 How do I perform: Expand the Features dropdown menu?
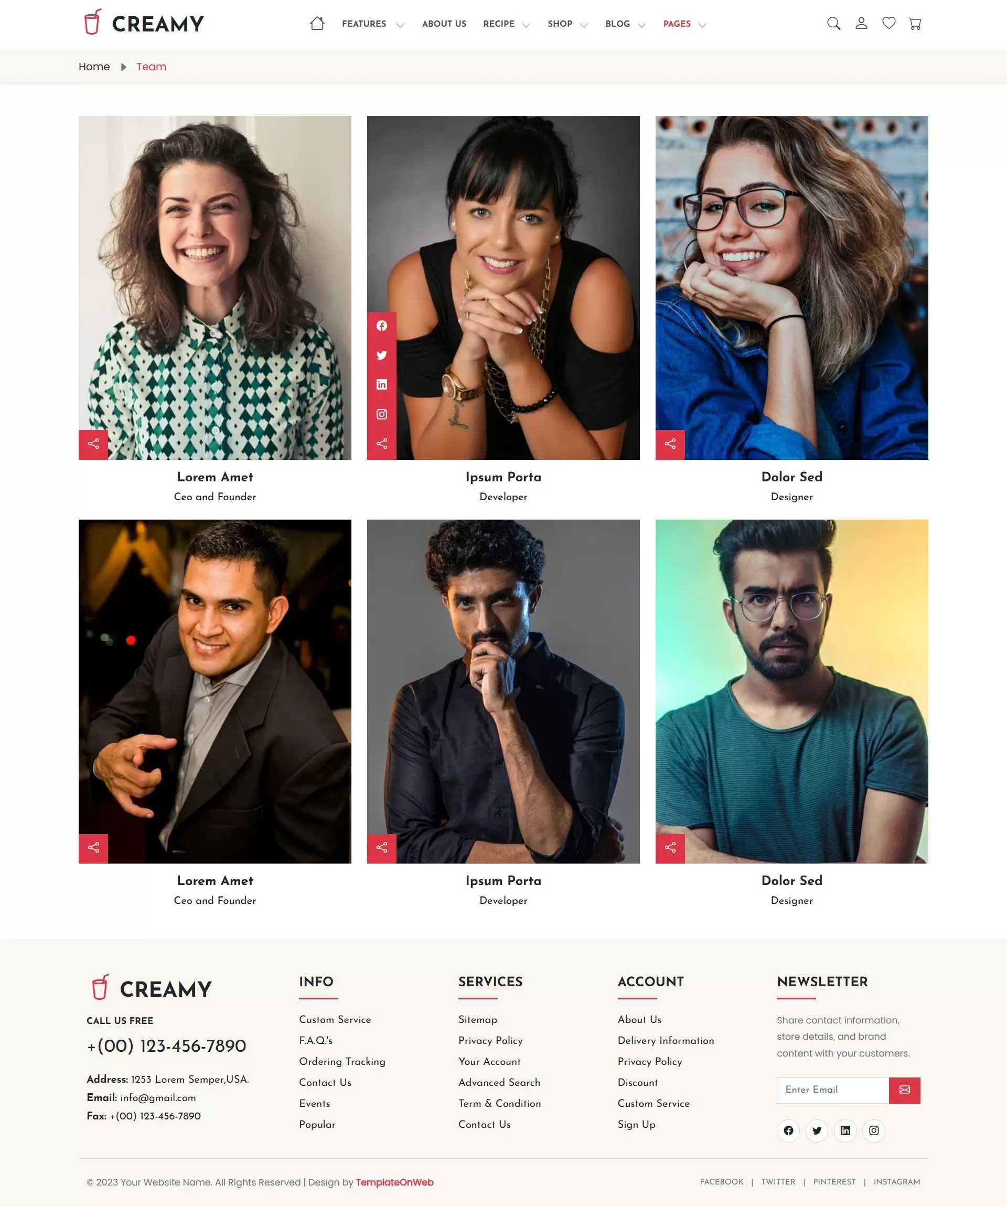click(373, 24)
